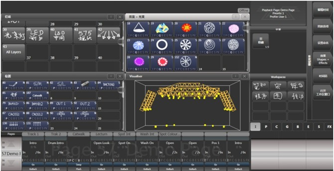Screen dimensions: 334x171
Task: Select gobo palette 20 red starburst
Action: tap(186, 28)
